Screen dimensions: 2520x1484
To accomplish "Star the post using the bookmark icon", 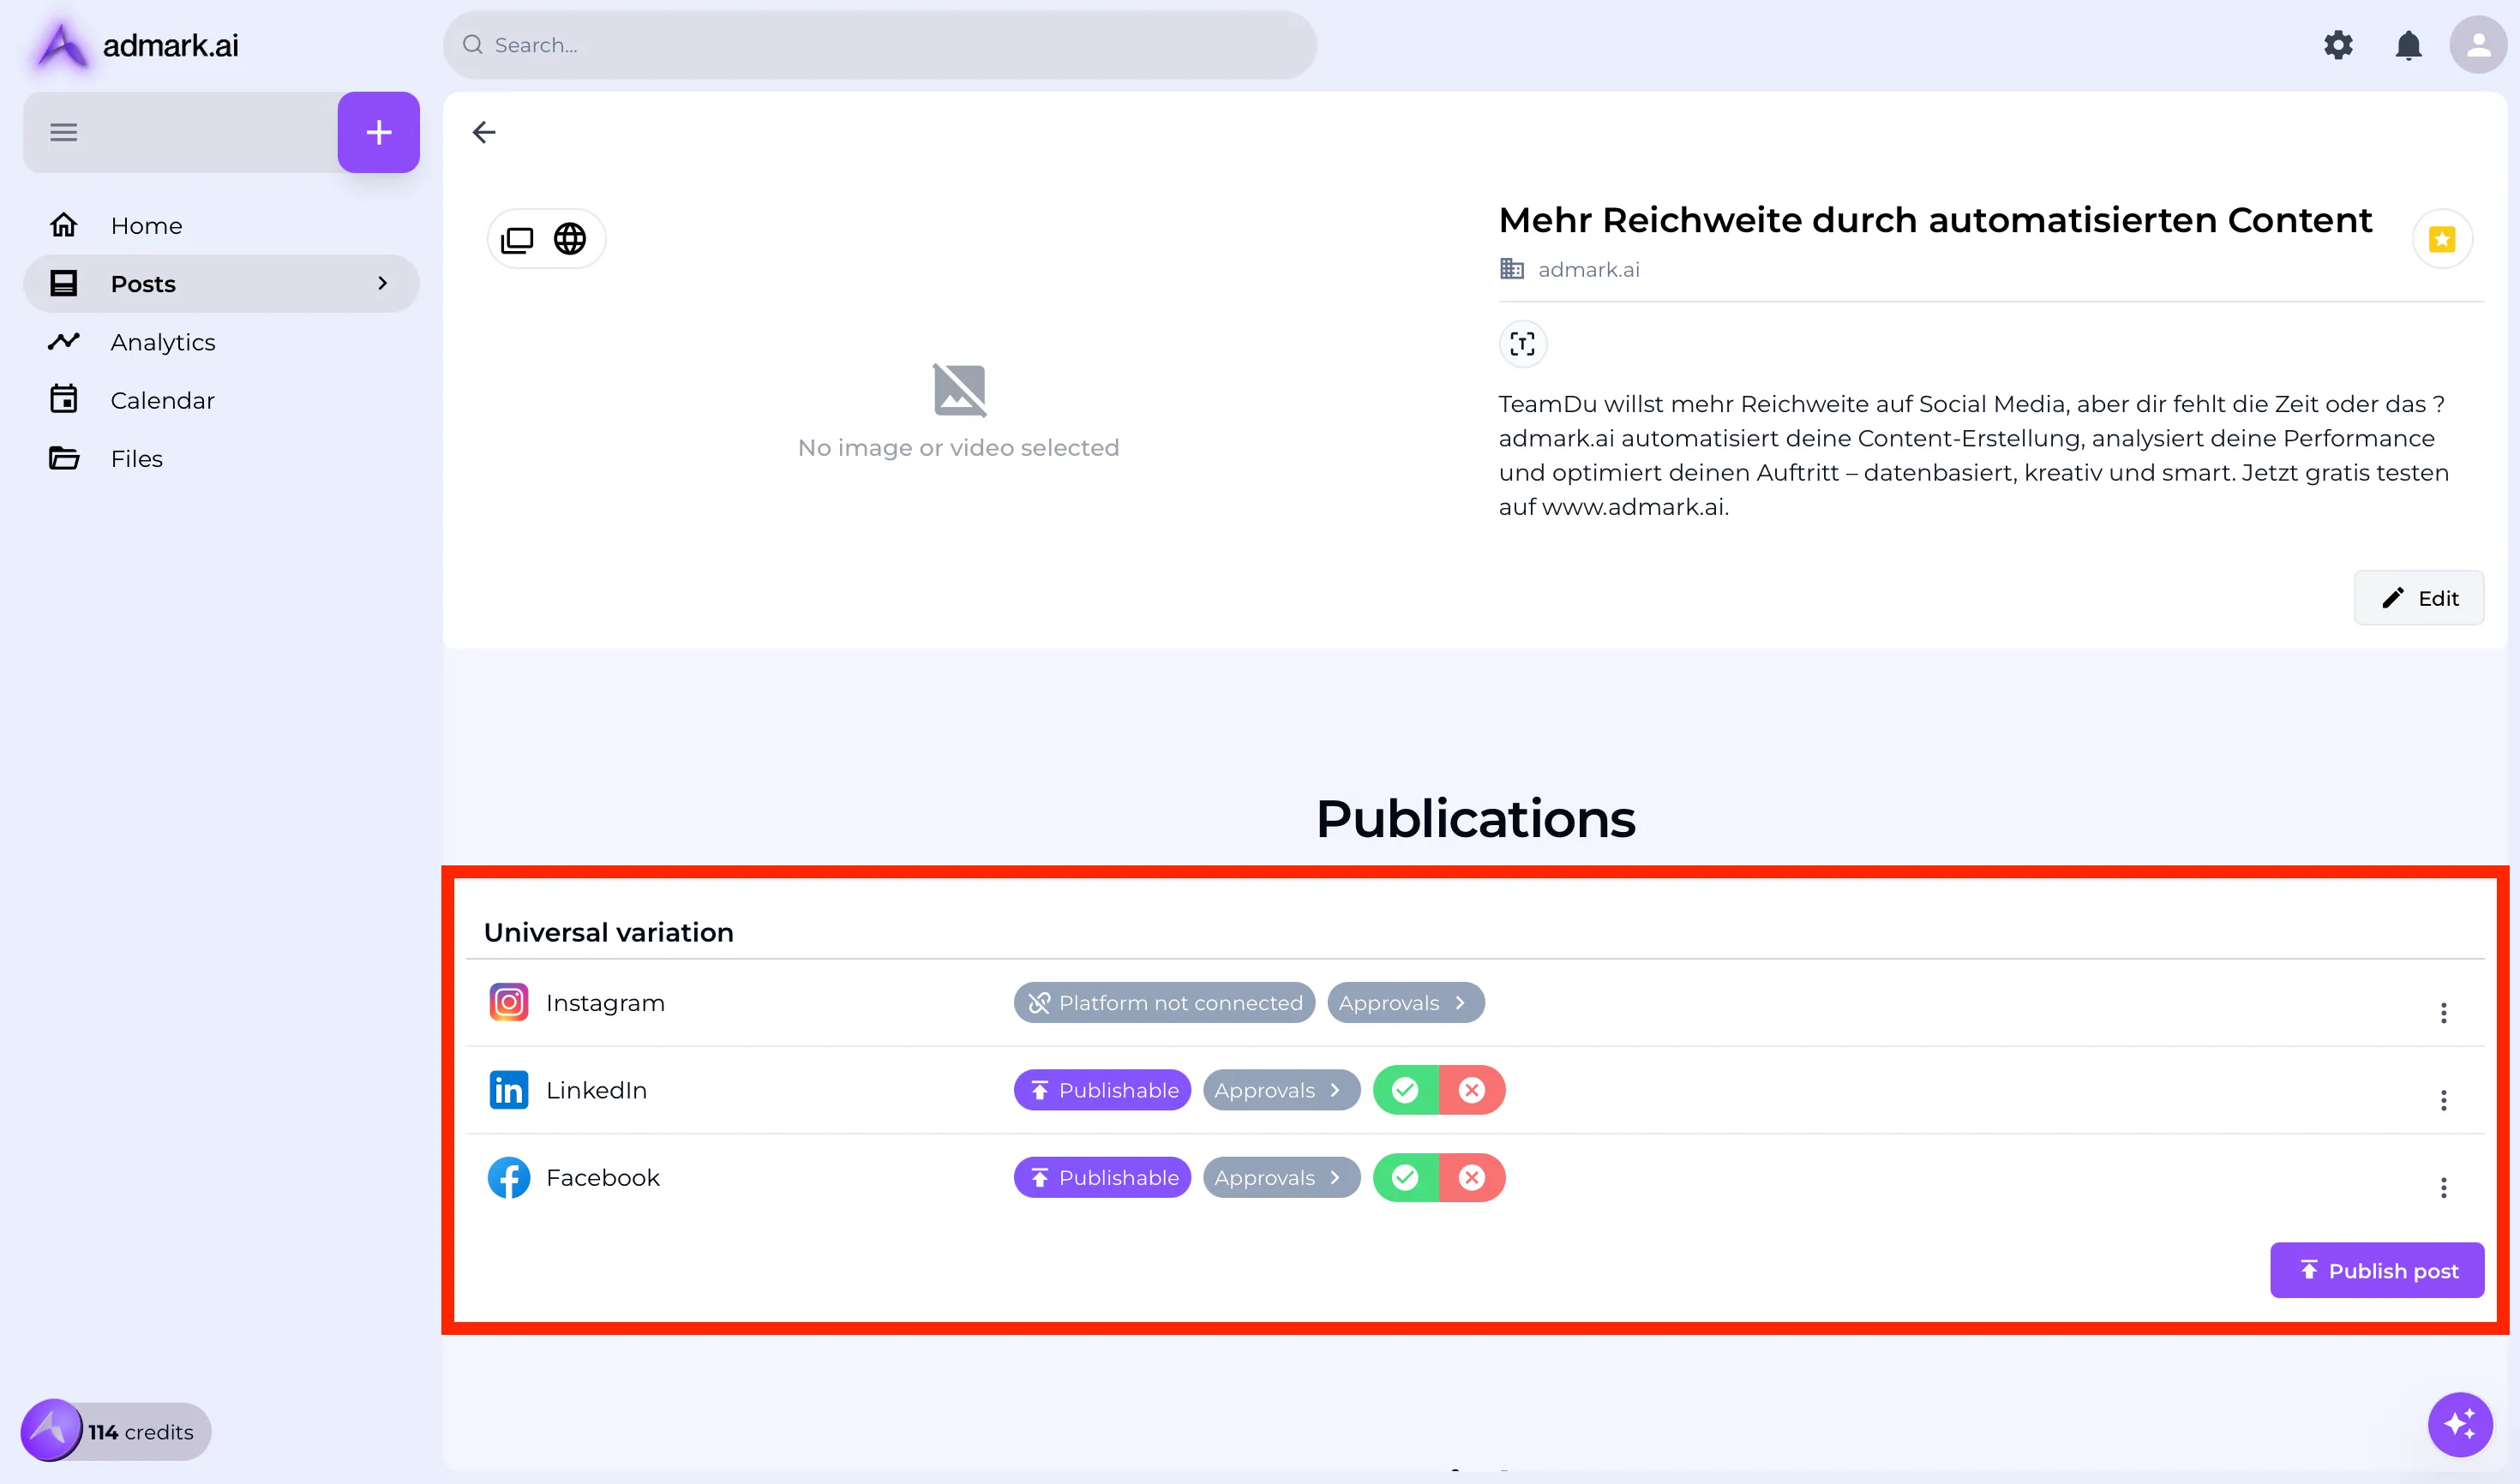I will pos(2442,238).
